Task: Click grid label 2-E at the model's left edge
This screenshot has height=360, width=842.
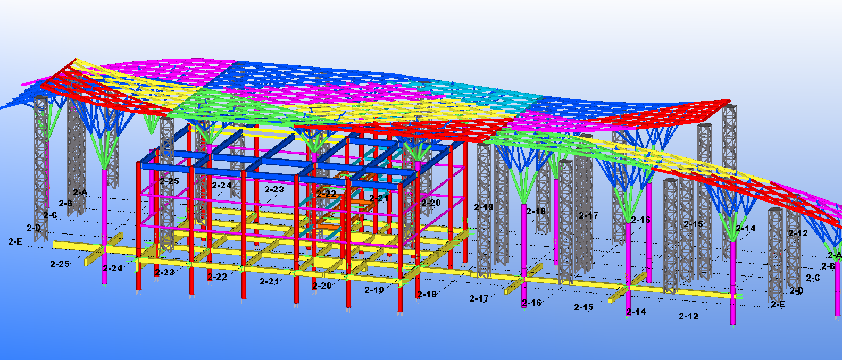Action: 15,241
